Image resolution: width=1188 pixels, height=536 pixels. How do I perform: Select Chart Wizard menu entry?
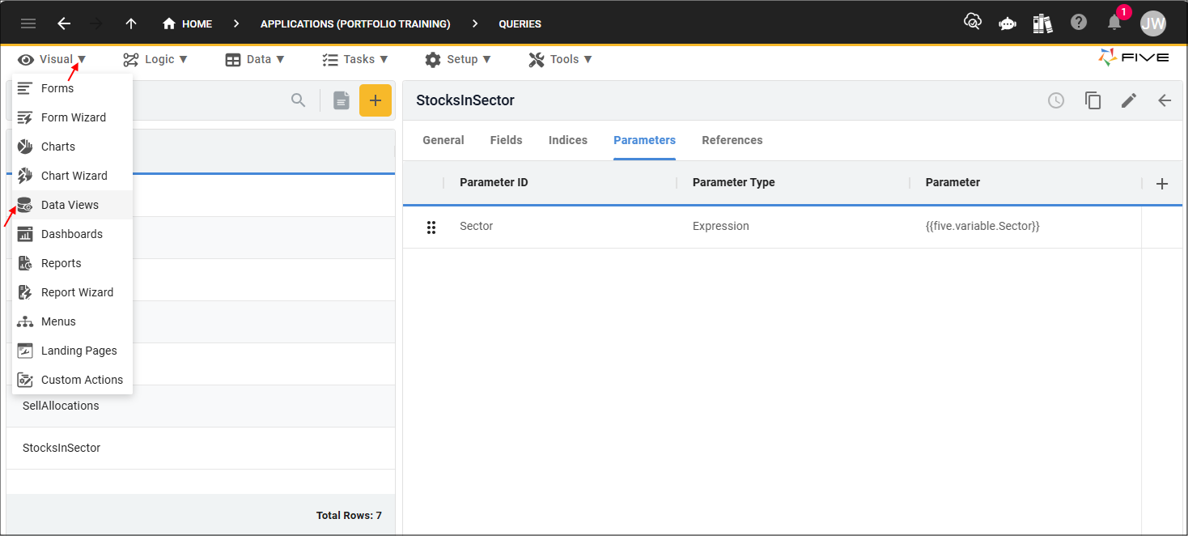coord(72,176)
